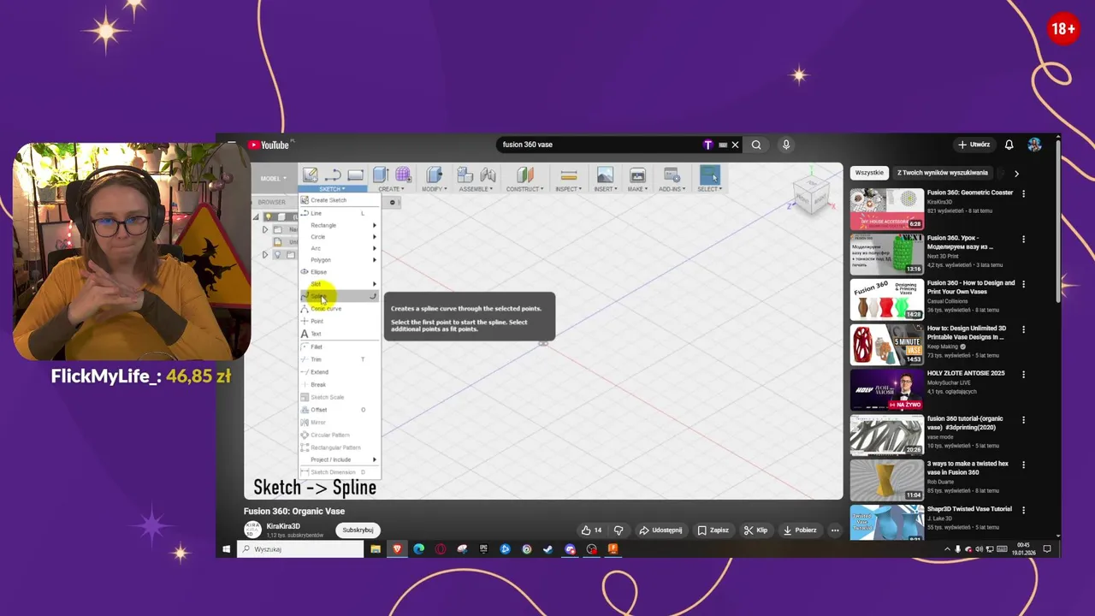Open Steam from the taskbar
1095x616 pixels.
(x=548, y=549)
